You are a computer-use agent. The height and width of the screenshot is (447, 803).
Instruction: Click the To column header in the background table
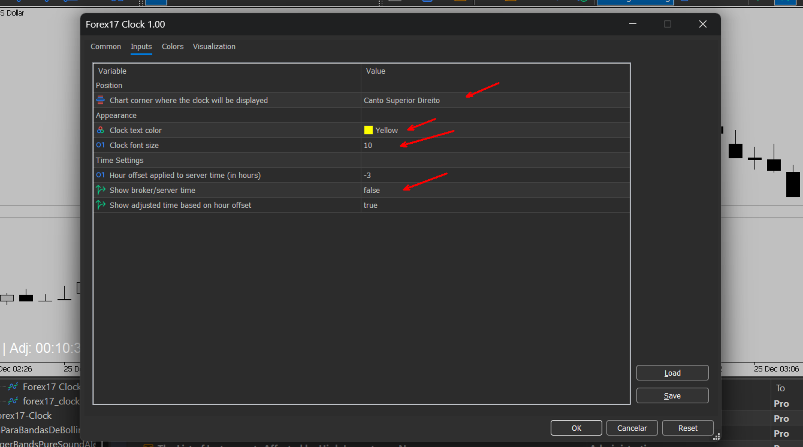coord(780,388)
